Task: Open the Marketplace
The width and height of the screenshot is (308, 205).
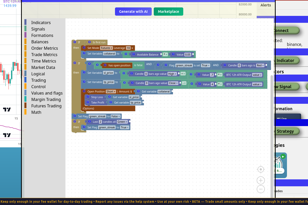Action: pyautogui.click(x=168, y=12)
